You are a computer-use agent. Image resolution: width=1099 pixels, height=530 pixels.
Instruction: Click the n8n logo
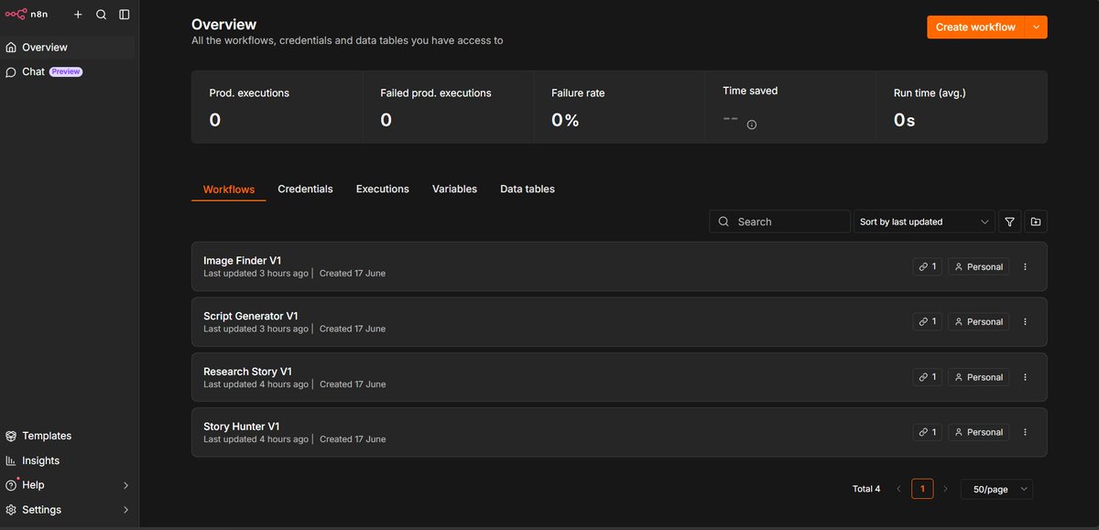[x=27, y=15]
